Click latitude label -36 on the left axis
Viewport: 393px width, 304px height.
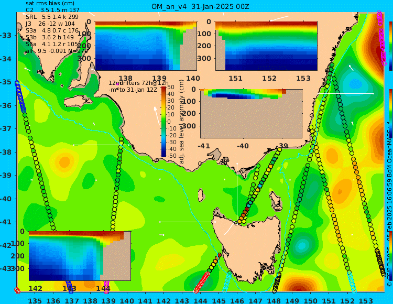(5, 105)
